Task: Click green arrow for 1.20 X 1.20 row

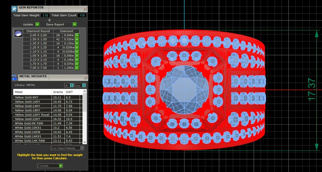Action: pyautogui.click(x=77, y=47)
